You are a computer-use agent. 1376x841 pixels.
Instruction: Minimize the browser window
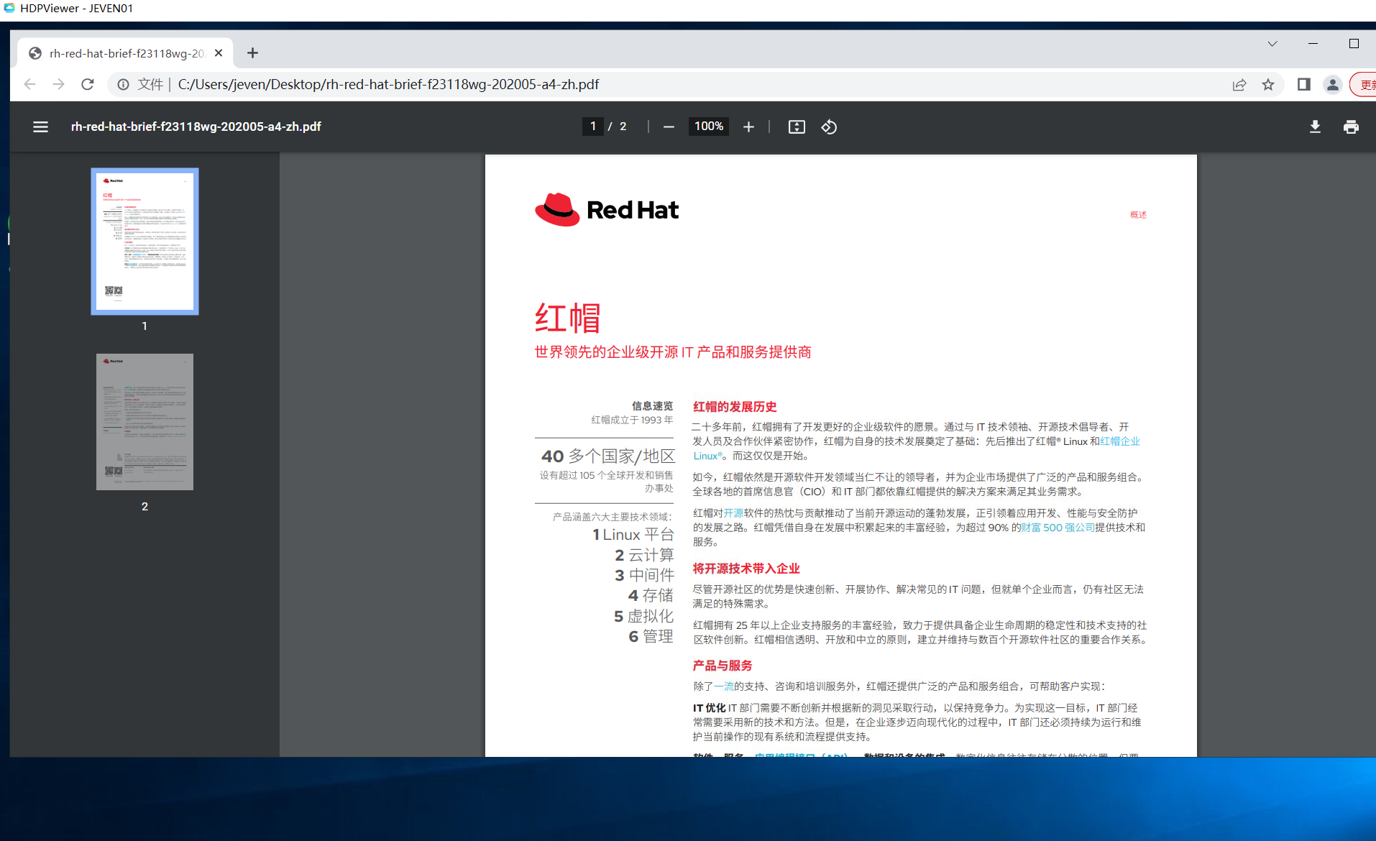pos(1313,43)
